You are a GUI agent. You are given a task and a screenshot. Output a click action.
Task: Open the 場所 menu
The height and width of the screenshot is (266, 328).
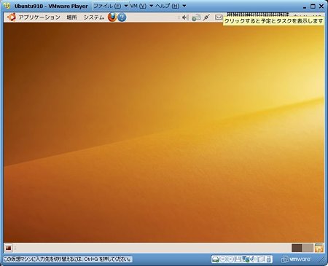pyautogui.click(x=71, y=17)
